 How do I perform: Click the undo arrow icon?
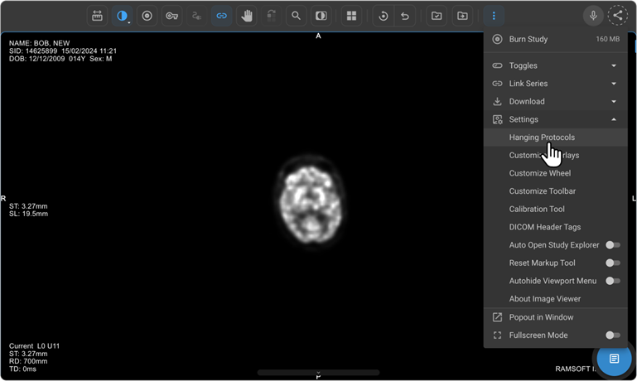click(x=404, y=16)
